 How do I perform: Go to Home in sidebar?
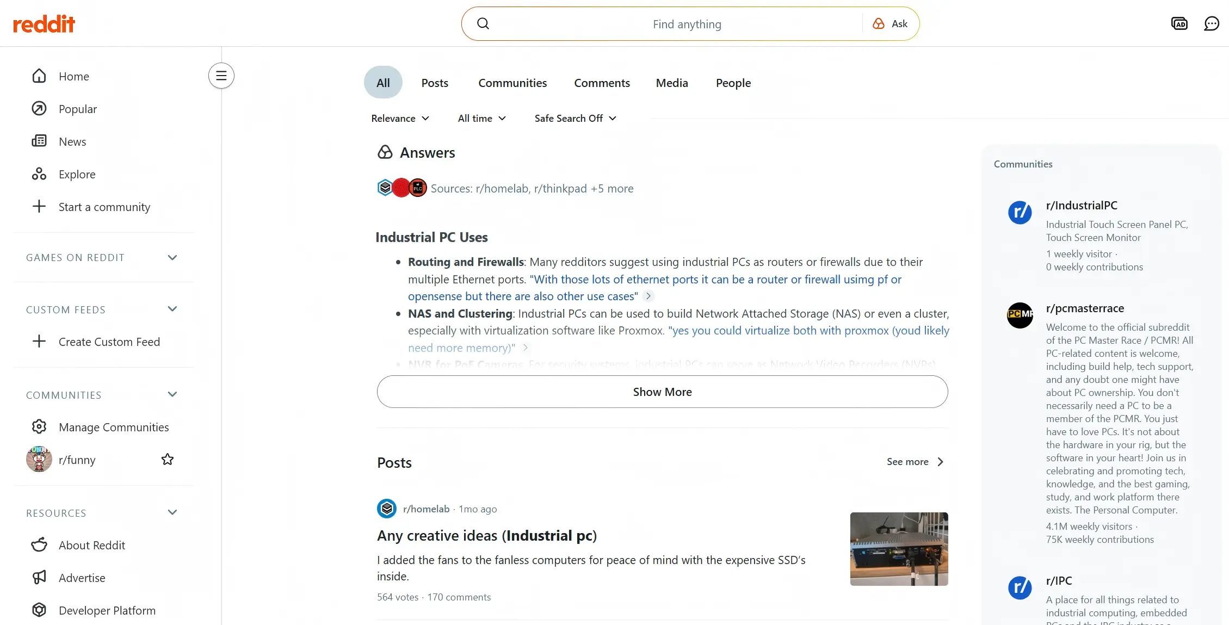coord(74,76)
